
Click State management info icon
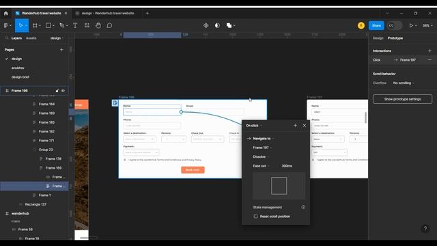click(303, 207)
